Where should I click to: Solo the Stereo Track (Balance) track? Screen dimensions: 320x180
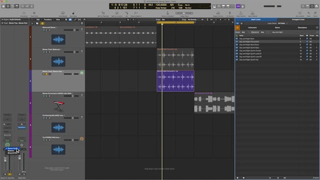pyautogui.click(x=46, y=52)
